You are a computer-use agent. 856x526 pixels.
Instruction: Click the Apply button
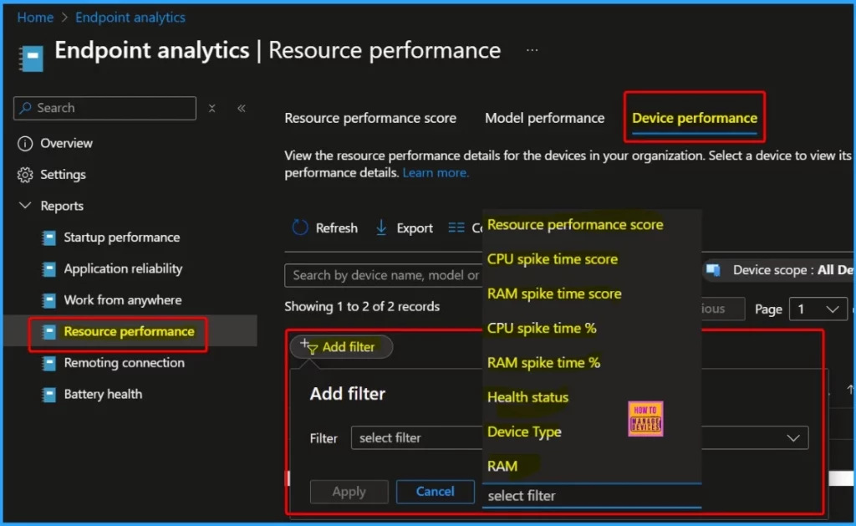(x=349, y=492)
